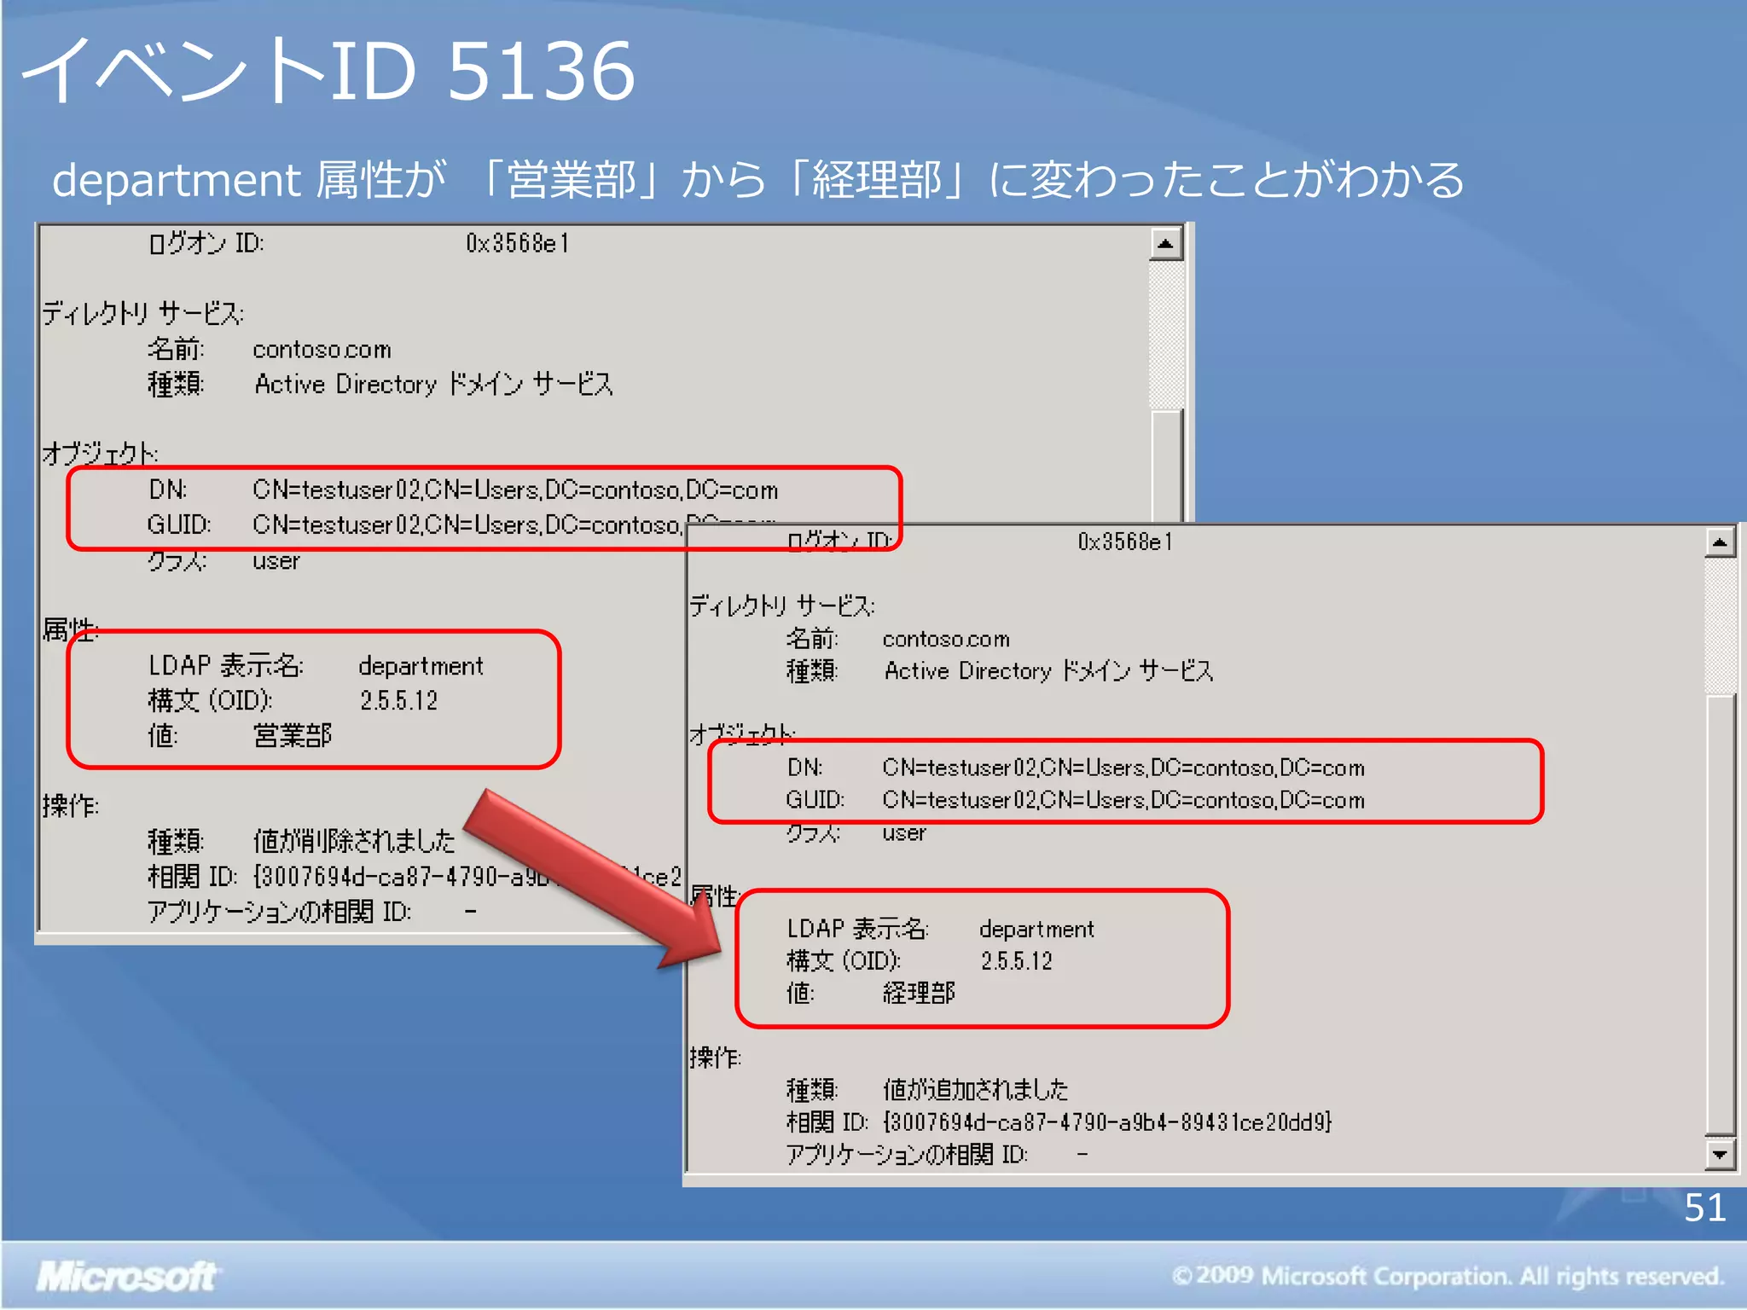Image resolution: width=1747 pixels, height=1310 pixels.
Task: Select OID 2.5.5.12 in left window
Action: tap(398, 700)
